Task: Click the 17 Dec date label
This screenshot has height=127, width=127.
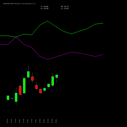Action: 28,121
